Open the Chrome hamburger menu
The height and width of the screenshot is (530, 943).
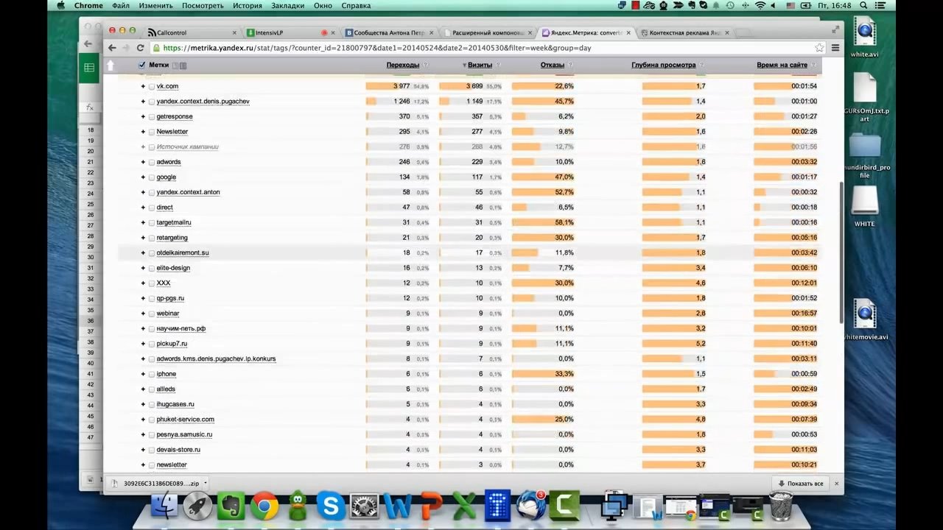(835, 48)
